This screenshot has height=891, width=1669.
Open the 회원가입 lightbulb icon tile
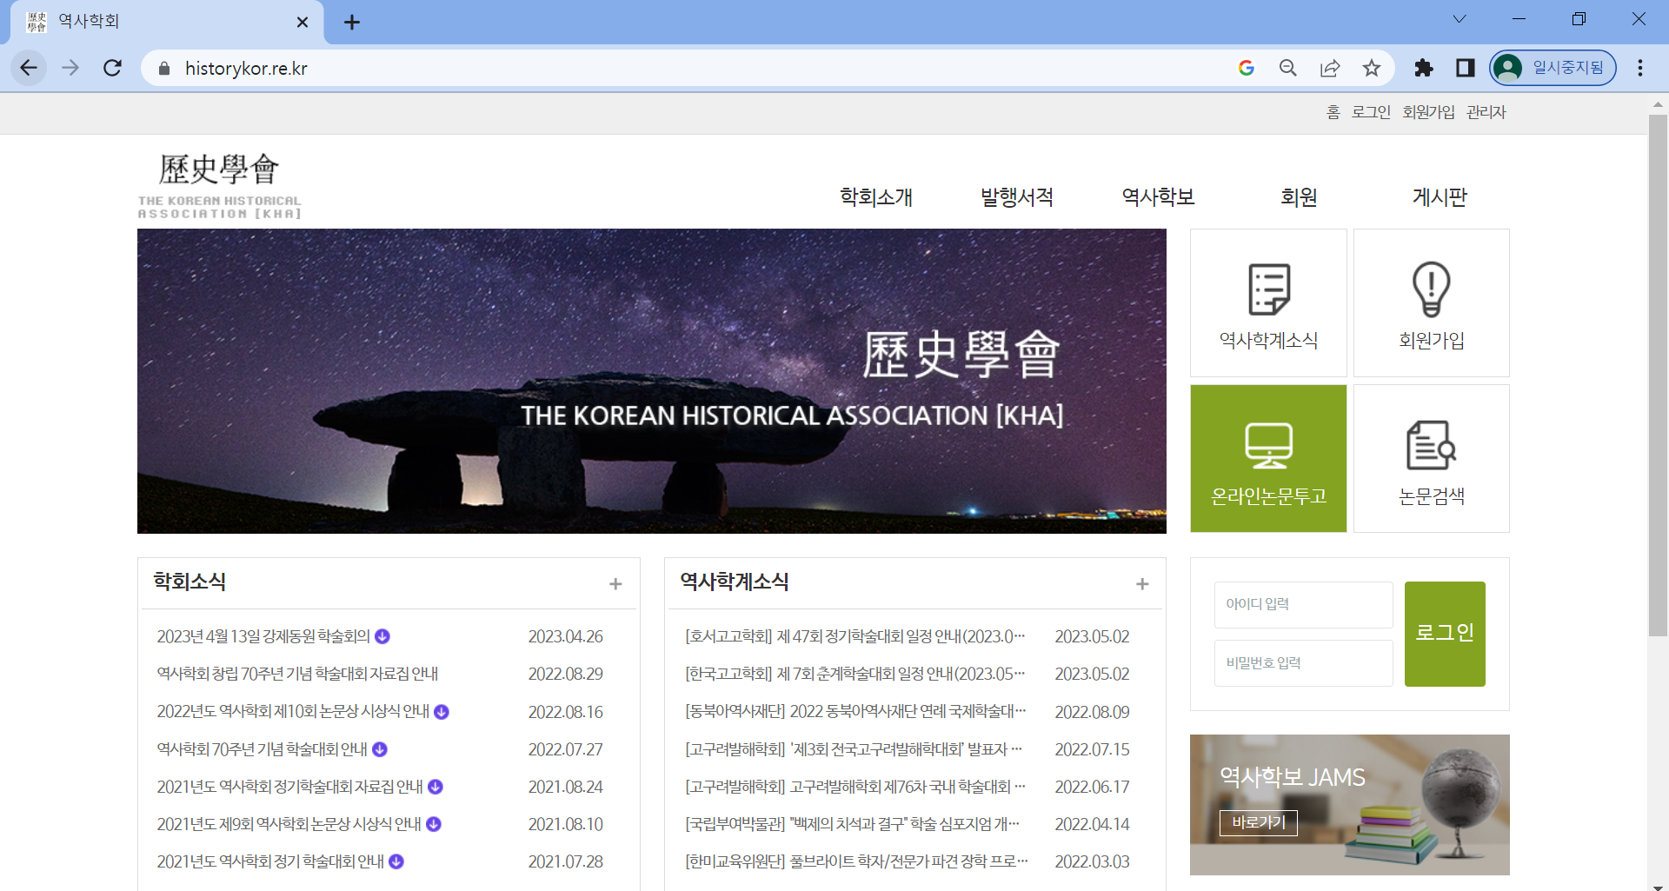tap(1432, 303)
